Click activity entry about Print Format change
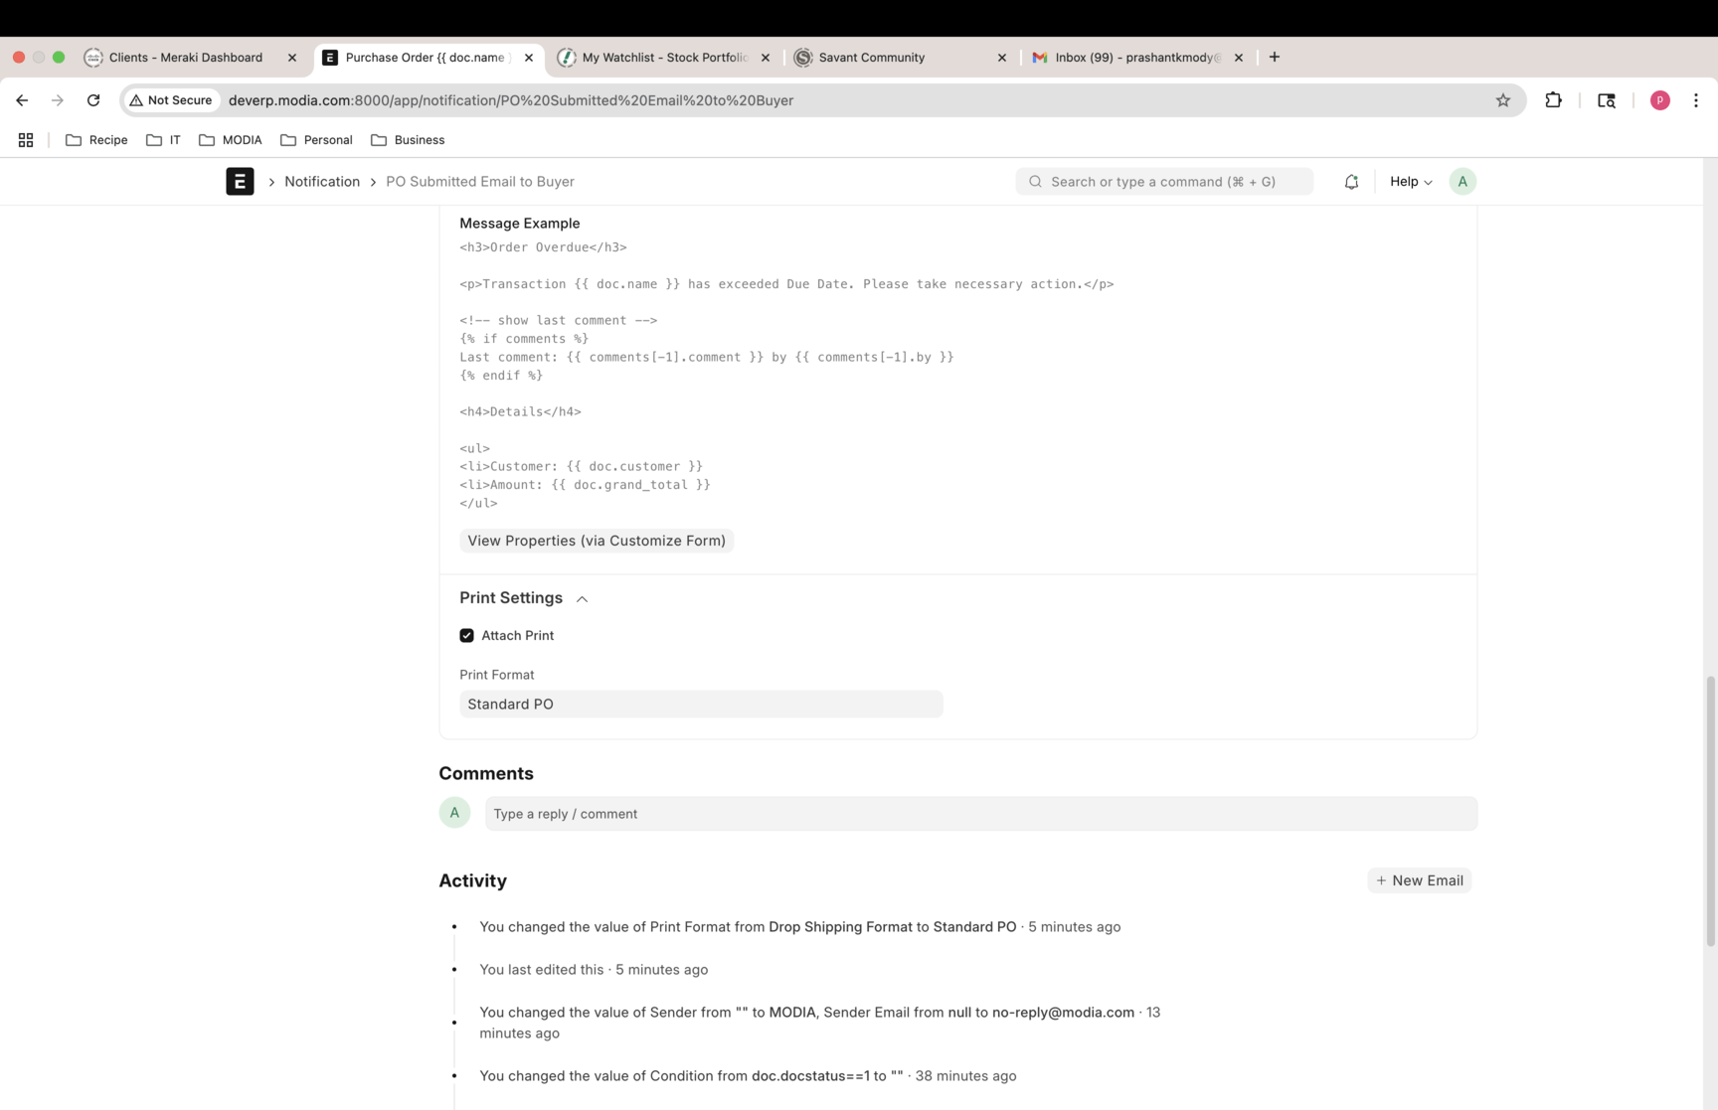The height and width of the screenshot is (1110, 1718). tap(800, 927)
